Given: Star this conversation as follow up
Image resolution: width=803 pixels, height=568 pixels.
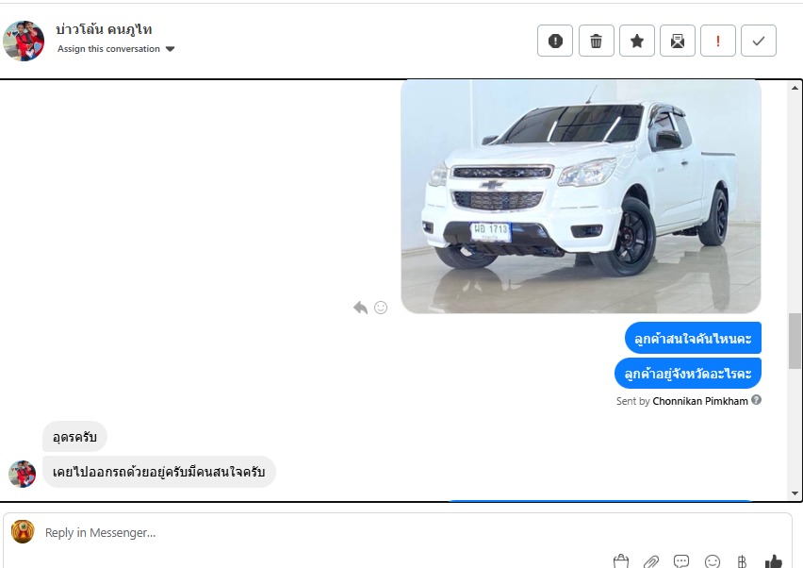Looking at the screenshot, I should tap(637, 41).
